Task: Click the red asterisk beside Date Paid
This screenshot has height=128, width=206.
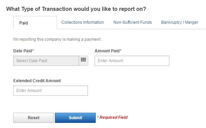Action: [33, 50]
